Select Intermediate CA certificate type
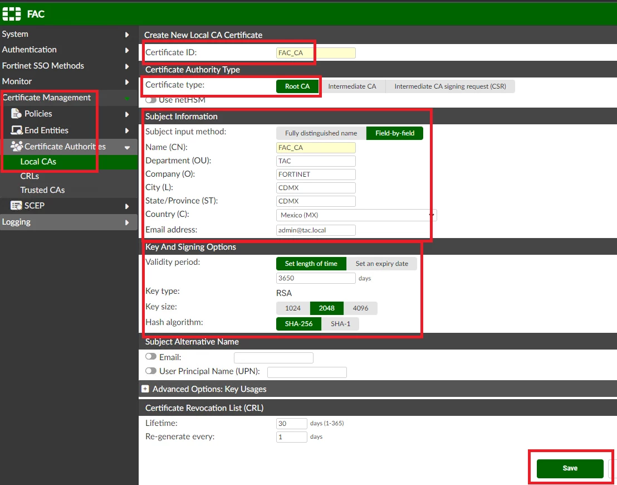Viewport: 617px width, 485px height. 352,86
